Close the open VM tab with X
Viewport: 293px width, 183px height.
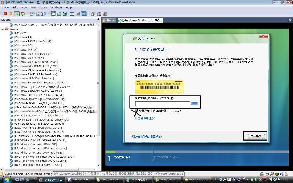coord(290,20)
